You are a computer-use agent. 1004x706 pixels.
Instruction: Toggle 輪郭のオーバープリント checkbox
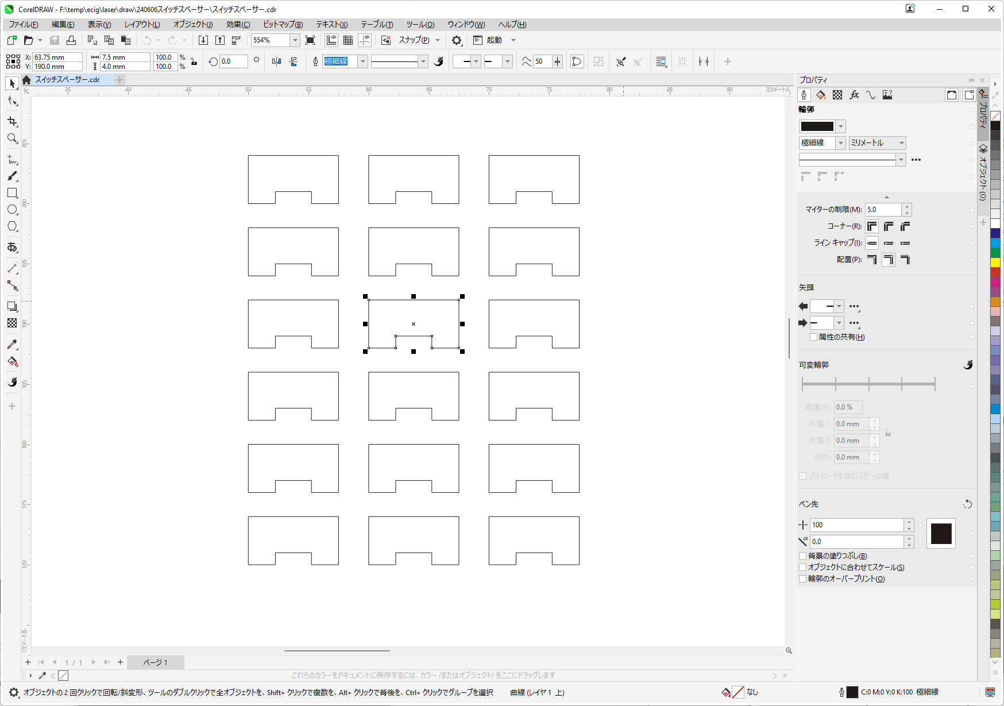pyautogui.click(x=803, y=579)
